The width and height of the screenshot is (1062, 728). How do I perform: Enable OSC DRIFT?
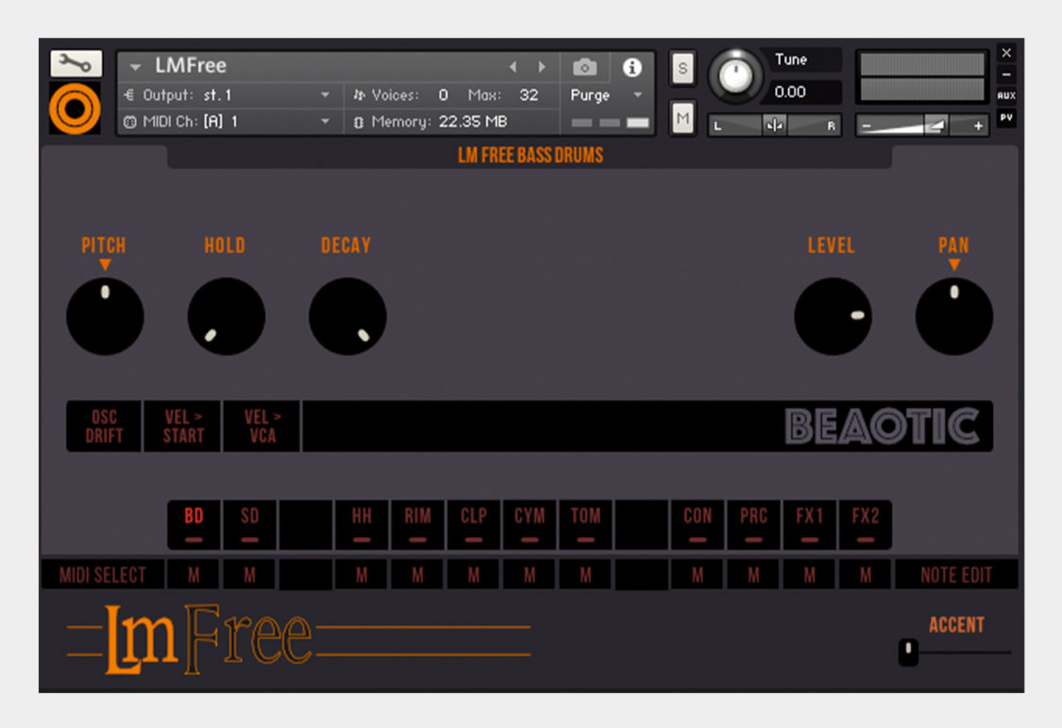click(x=104, y=425)
